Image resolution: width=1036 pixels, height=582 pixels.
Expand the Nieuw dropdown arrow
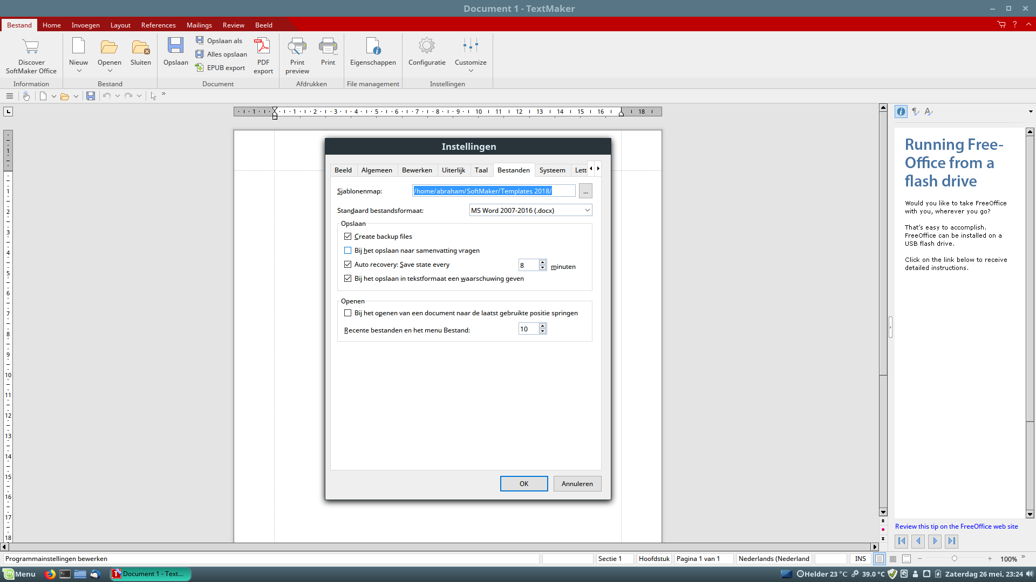79,71
